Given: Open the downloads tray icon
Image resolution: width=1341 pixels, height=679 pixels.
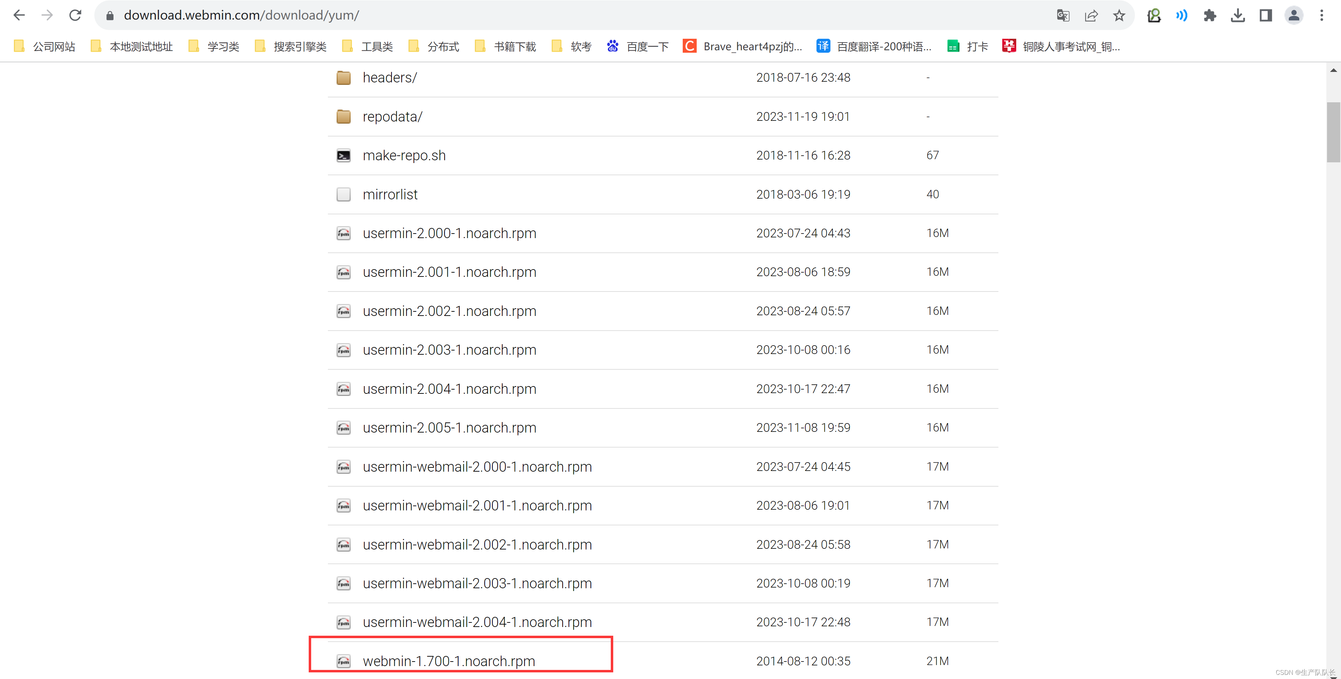Looking at the screenshot, I should pyautogui.click(x=1237, y=15).
